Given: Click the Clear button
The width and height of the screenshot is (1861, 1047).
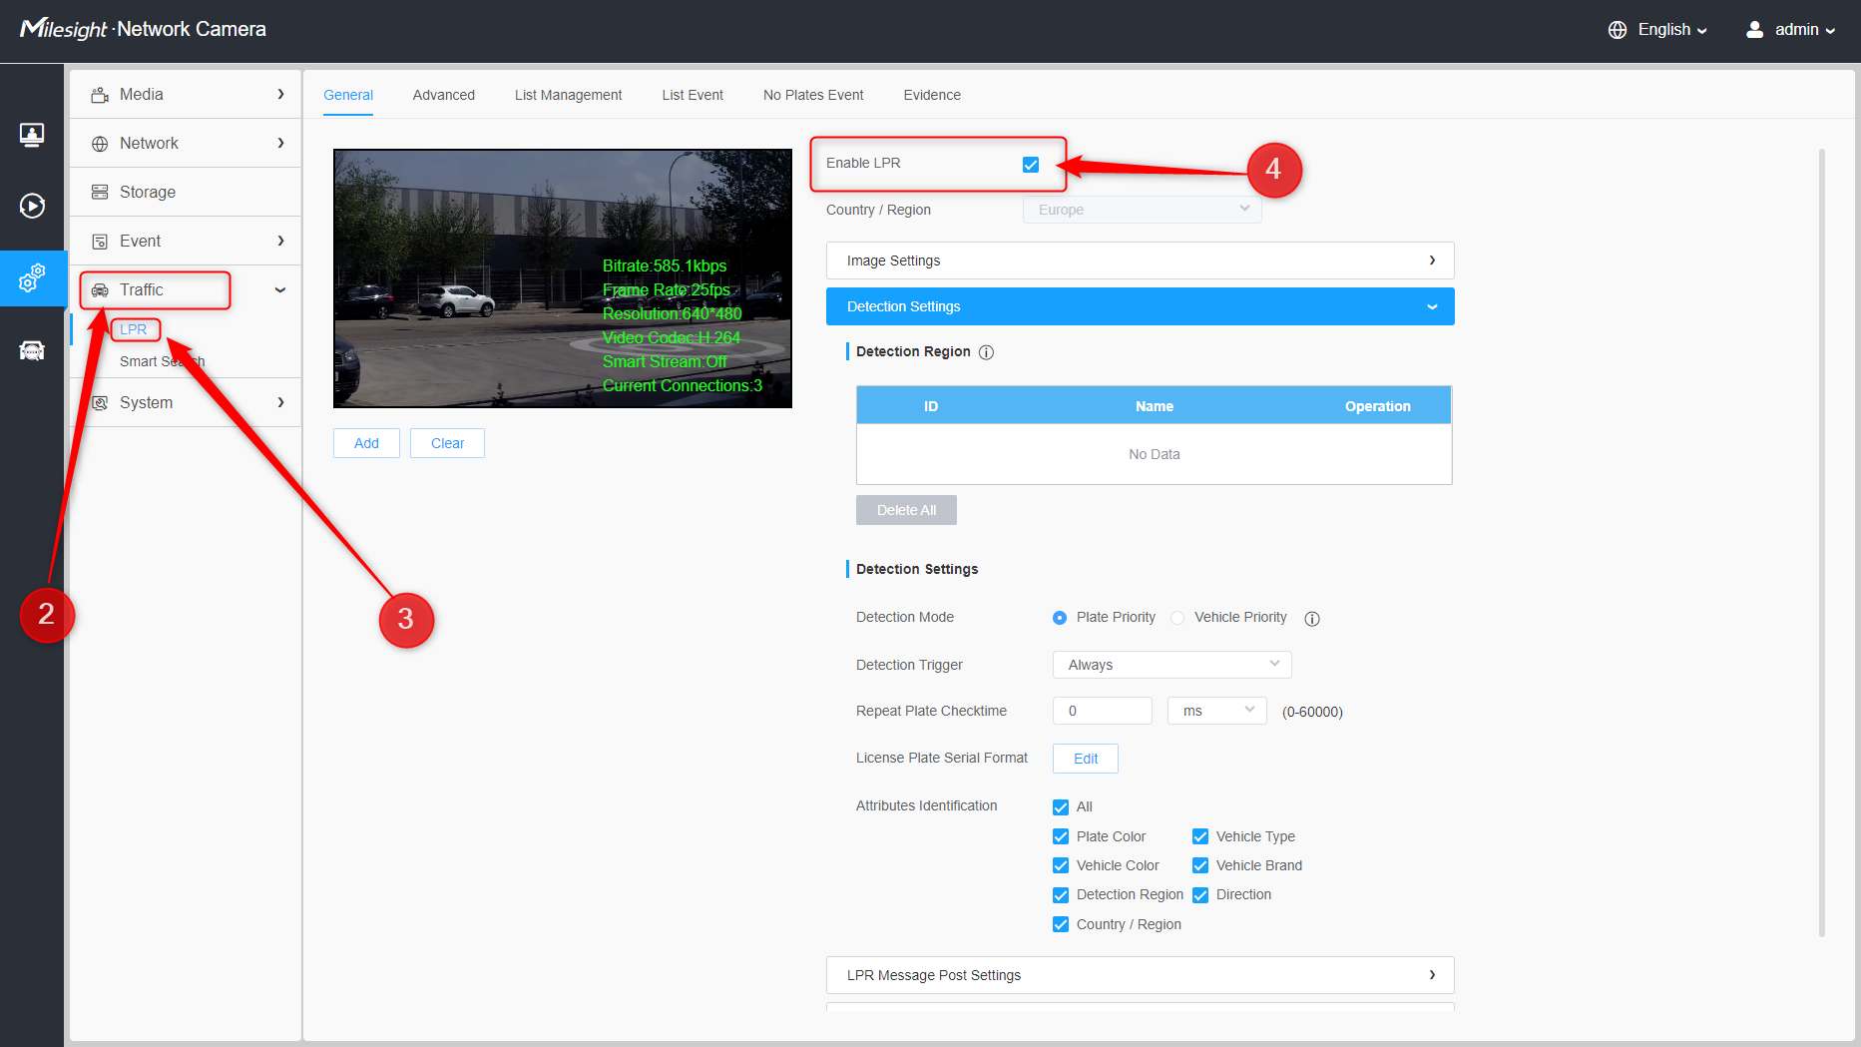Looking at the screenshot, I should (x=447, y=443).
